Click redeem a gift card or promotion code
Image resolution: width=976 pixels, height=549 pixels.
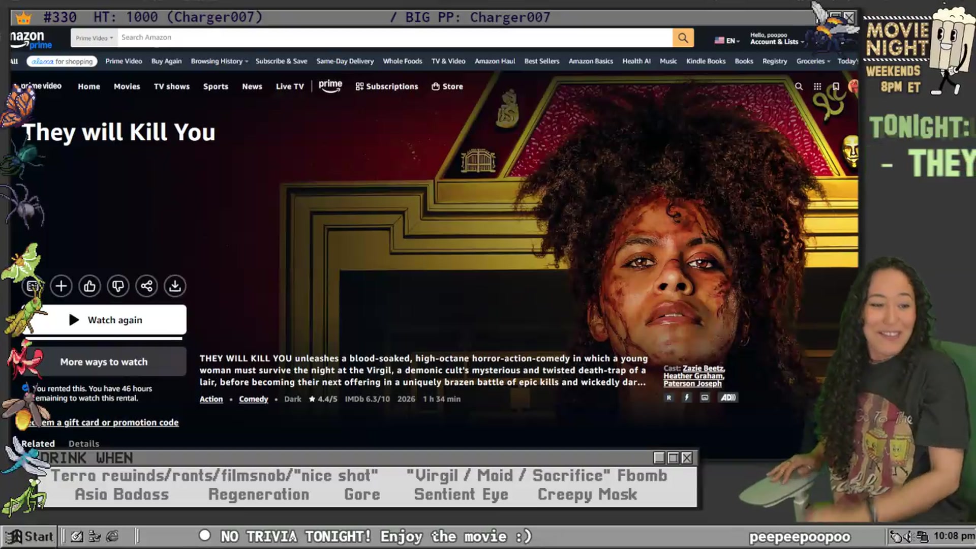[x=104, y=422]
